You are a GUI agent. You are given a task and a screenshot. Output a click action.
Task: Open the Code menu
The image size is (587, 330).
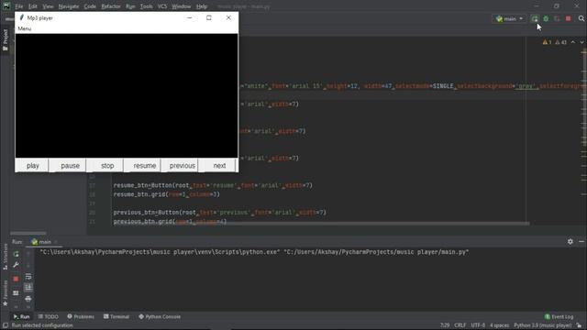[90, 6]
